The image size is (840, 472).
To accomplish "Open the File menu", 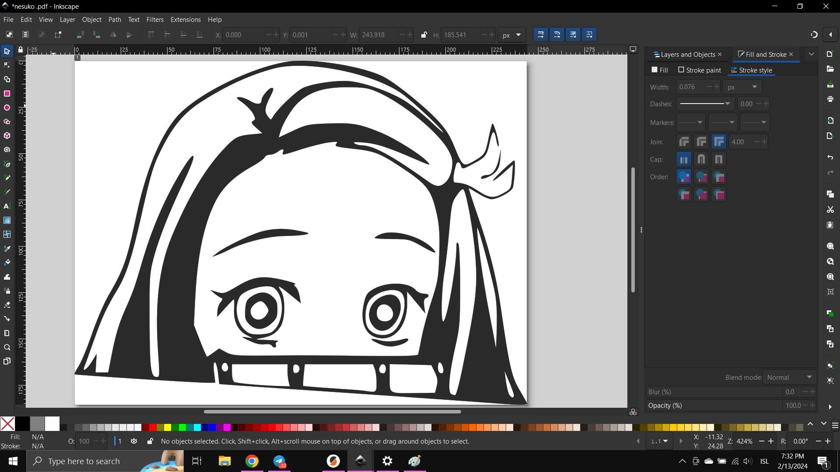I will click(8, 20).
